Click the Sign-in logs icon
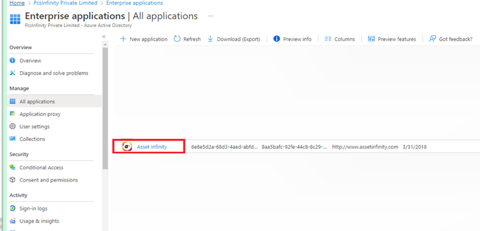 click(x=12, y=208)
